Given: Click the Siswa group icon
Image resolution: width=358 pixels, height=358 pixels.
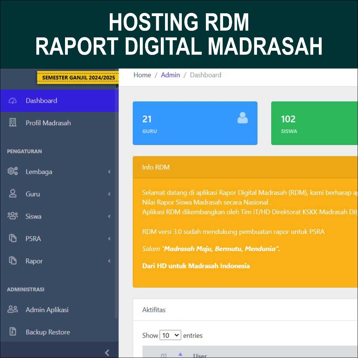Looking at the screenshot, I should [13, 216].
